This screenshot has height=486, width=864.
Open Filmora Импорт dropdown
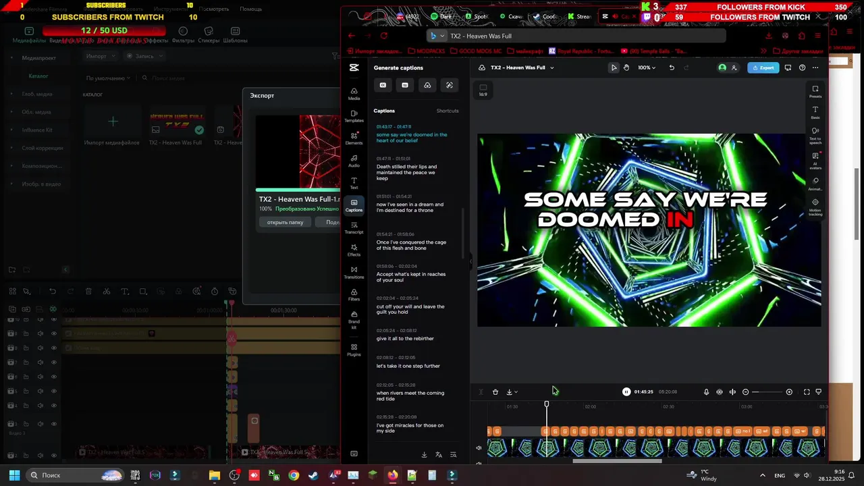coord(100,56)
